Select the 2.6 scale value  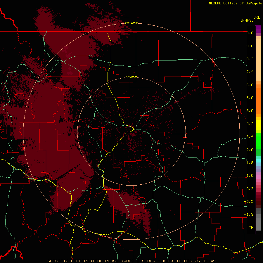pos(250,150)
